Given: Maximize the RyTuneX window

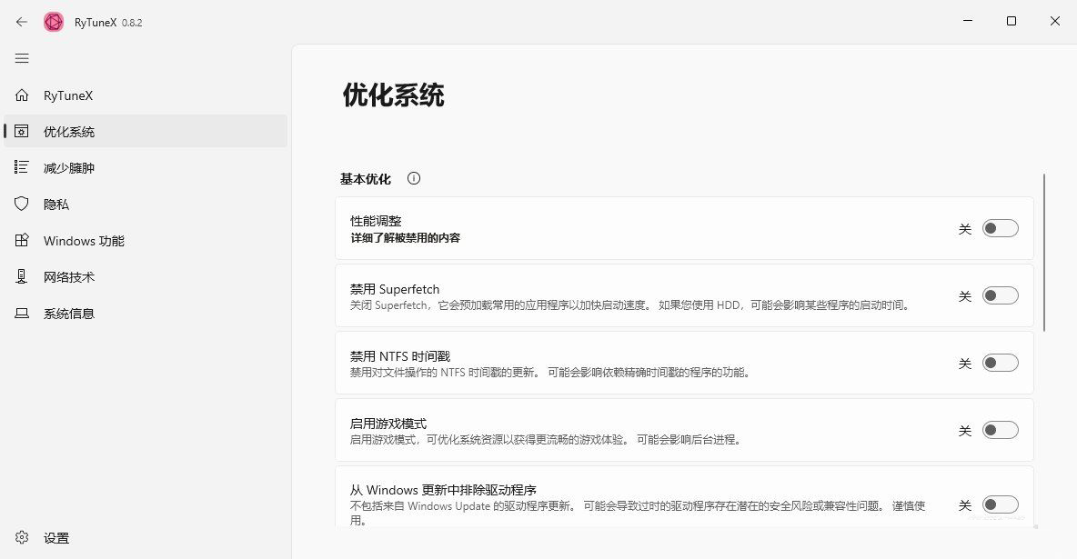Looking at the screenshot, I should point(1012,21).
